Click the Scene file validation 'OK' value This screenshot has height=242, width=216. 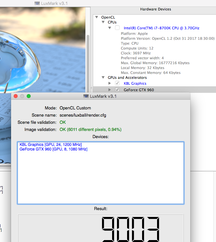coord(63,122)
